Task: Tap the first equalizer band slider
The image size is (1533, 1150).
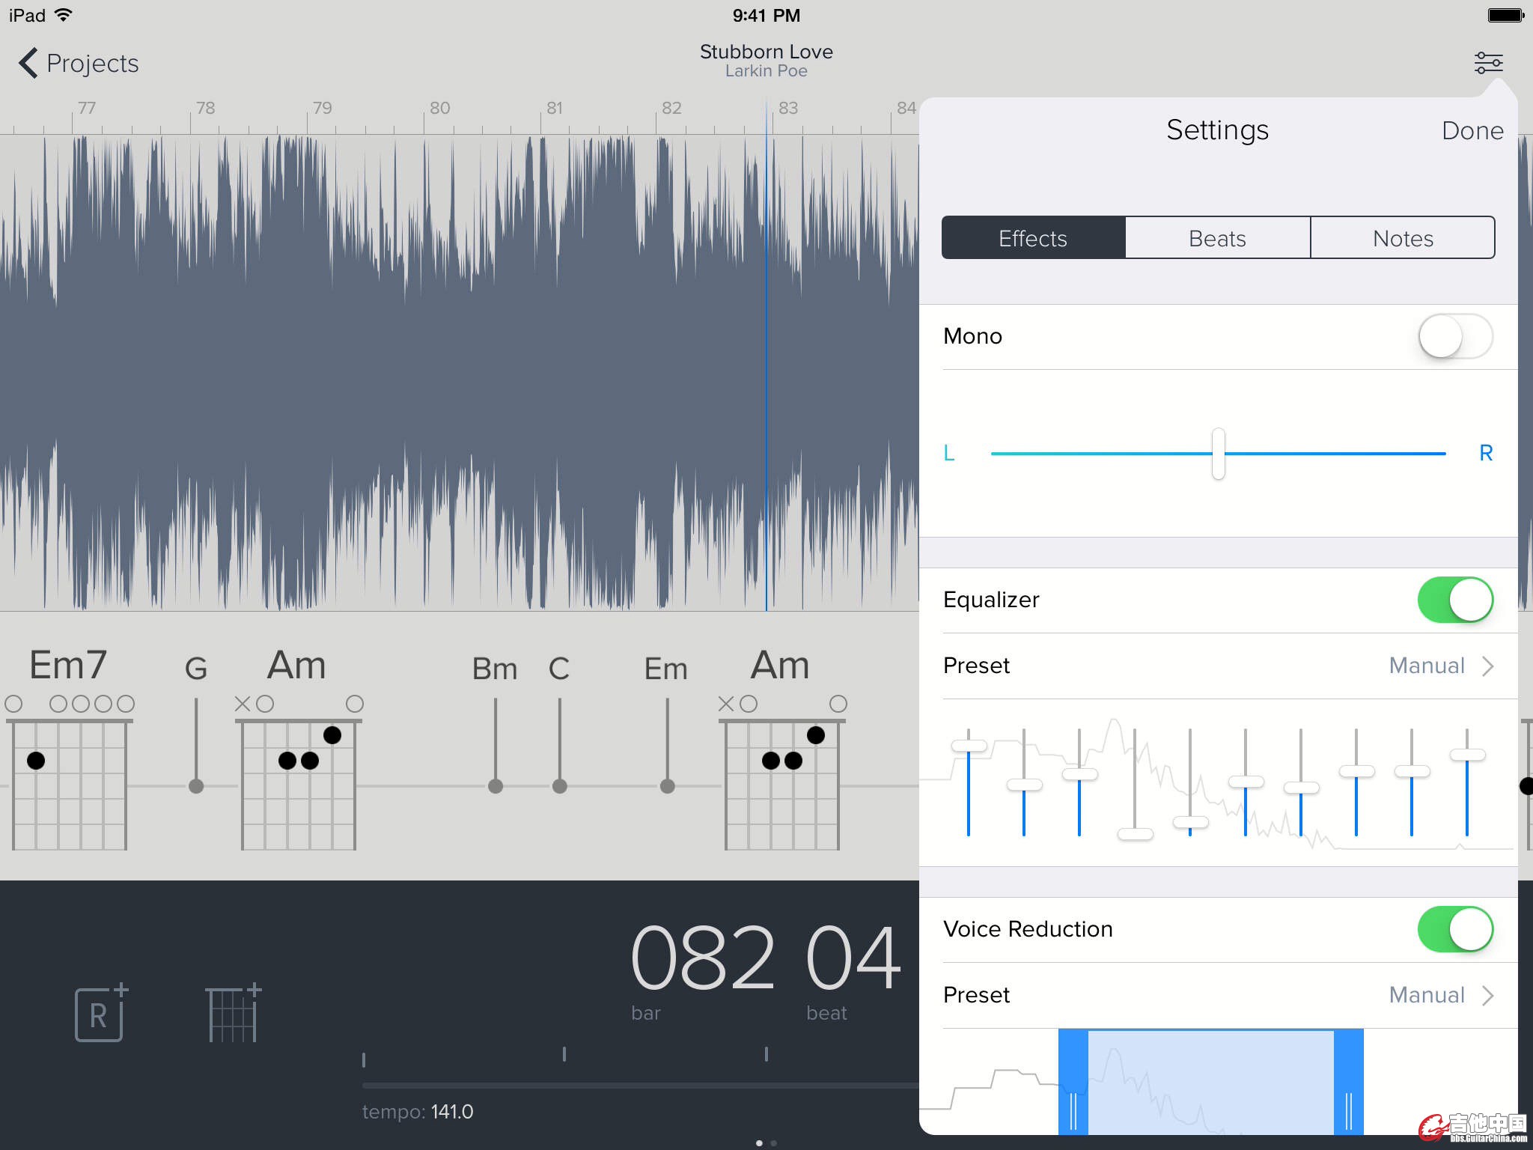Action: 969,746
